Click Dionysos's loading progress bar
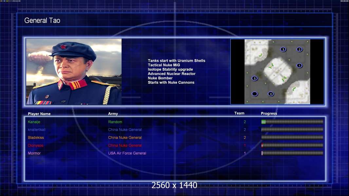Viewport: 349px width, 196px height. (x=292, y=145)
